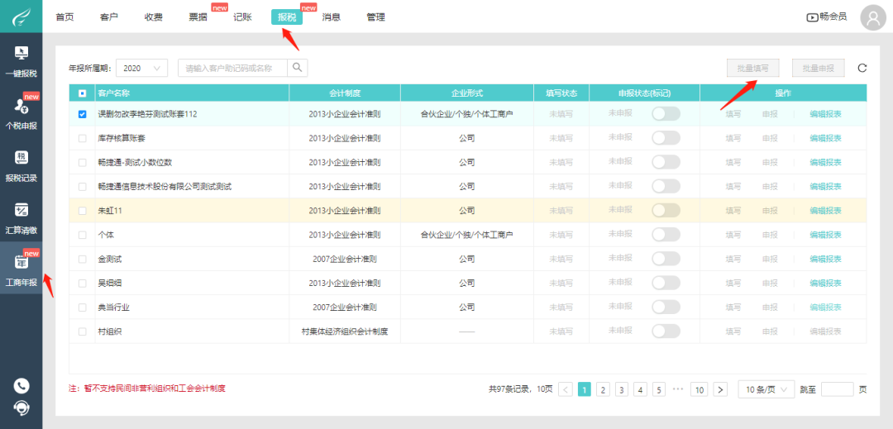
Task: Go to page 2
Action: [603, 390]
